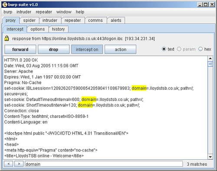217x171 pixels.
Task: Open the action button menu
Action: [x=120, y=50]
